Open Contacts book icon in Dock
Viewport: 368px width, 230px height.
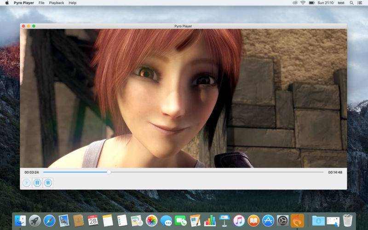(x=78, y=221)
